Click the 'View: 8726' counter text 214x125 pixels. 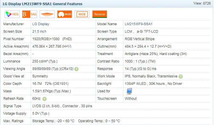202,3
